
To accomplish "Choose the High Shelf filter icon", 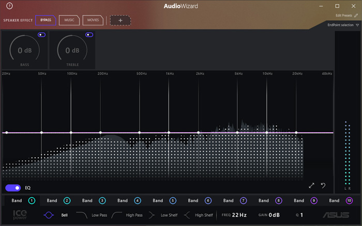I will click(187, 215).
